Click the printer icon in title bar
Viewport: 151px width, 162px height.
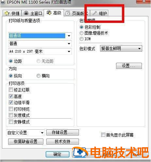point(3,2)
